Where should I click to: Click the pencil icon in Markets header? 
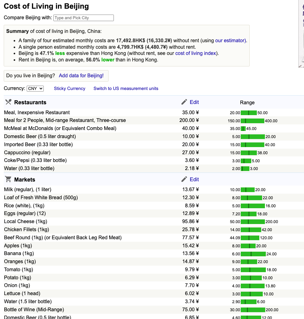pos(184,179)
